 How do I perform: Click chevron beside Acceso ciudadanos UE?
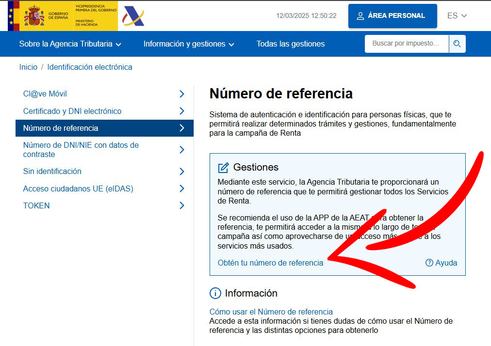182,189
